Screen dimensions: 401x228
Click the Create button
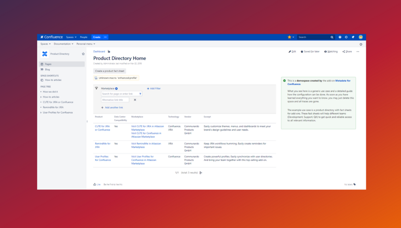point(97,37)
